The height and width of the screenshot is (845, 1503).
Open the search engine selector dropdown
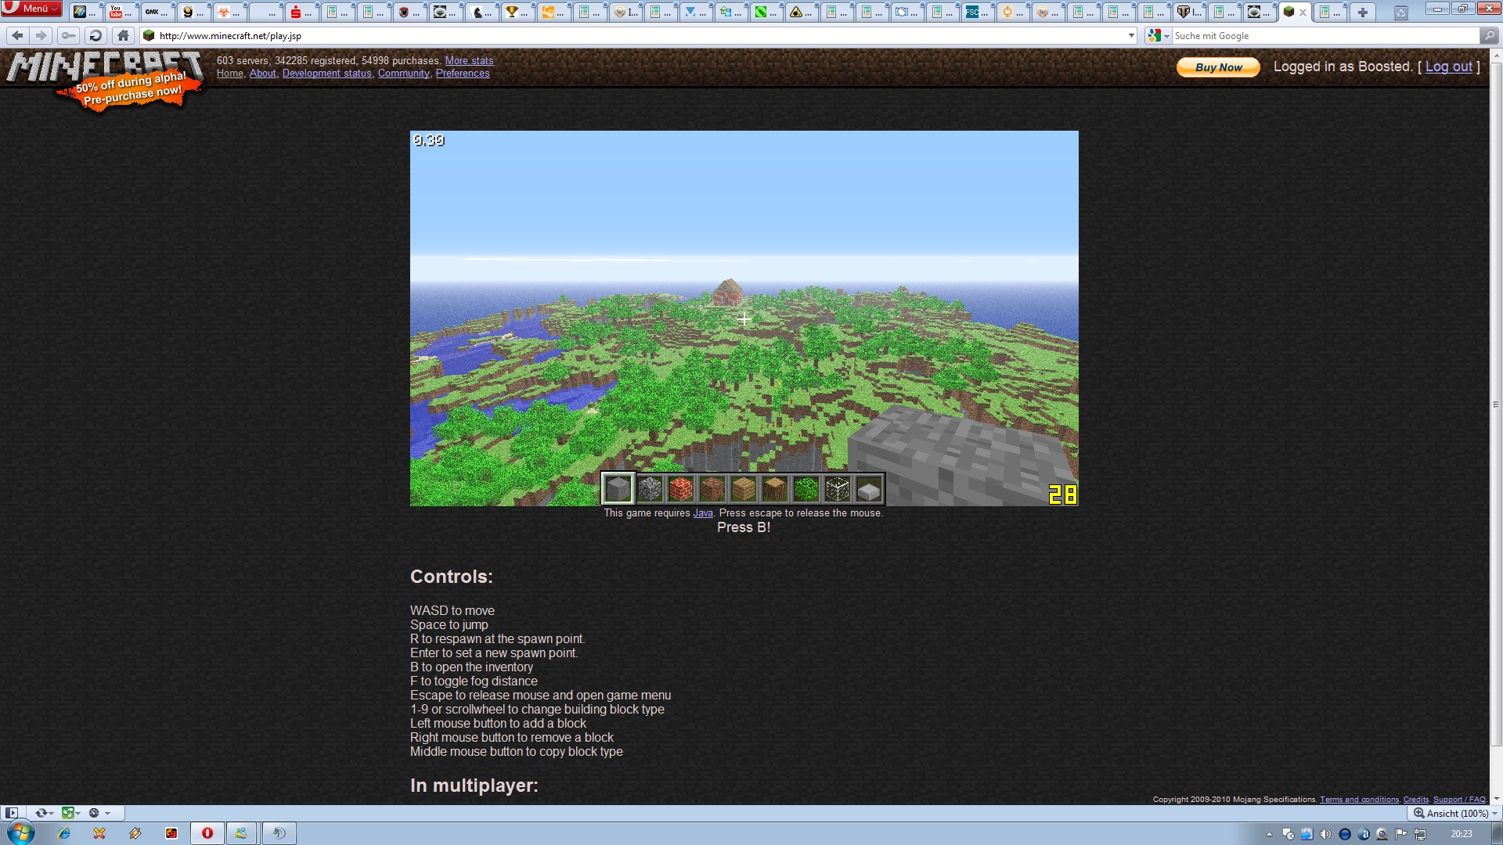pyautogui.click(x=1158, y=36)
